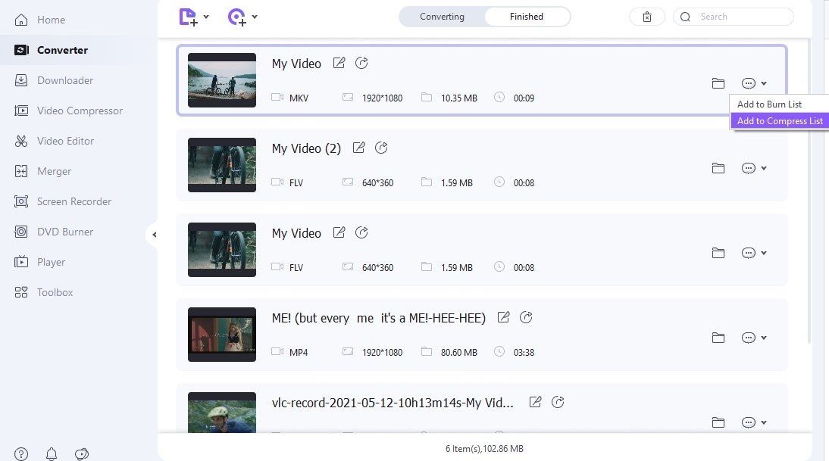Open the Home section in the sidebar

(39, 20)
